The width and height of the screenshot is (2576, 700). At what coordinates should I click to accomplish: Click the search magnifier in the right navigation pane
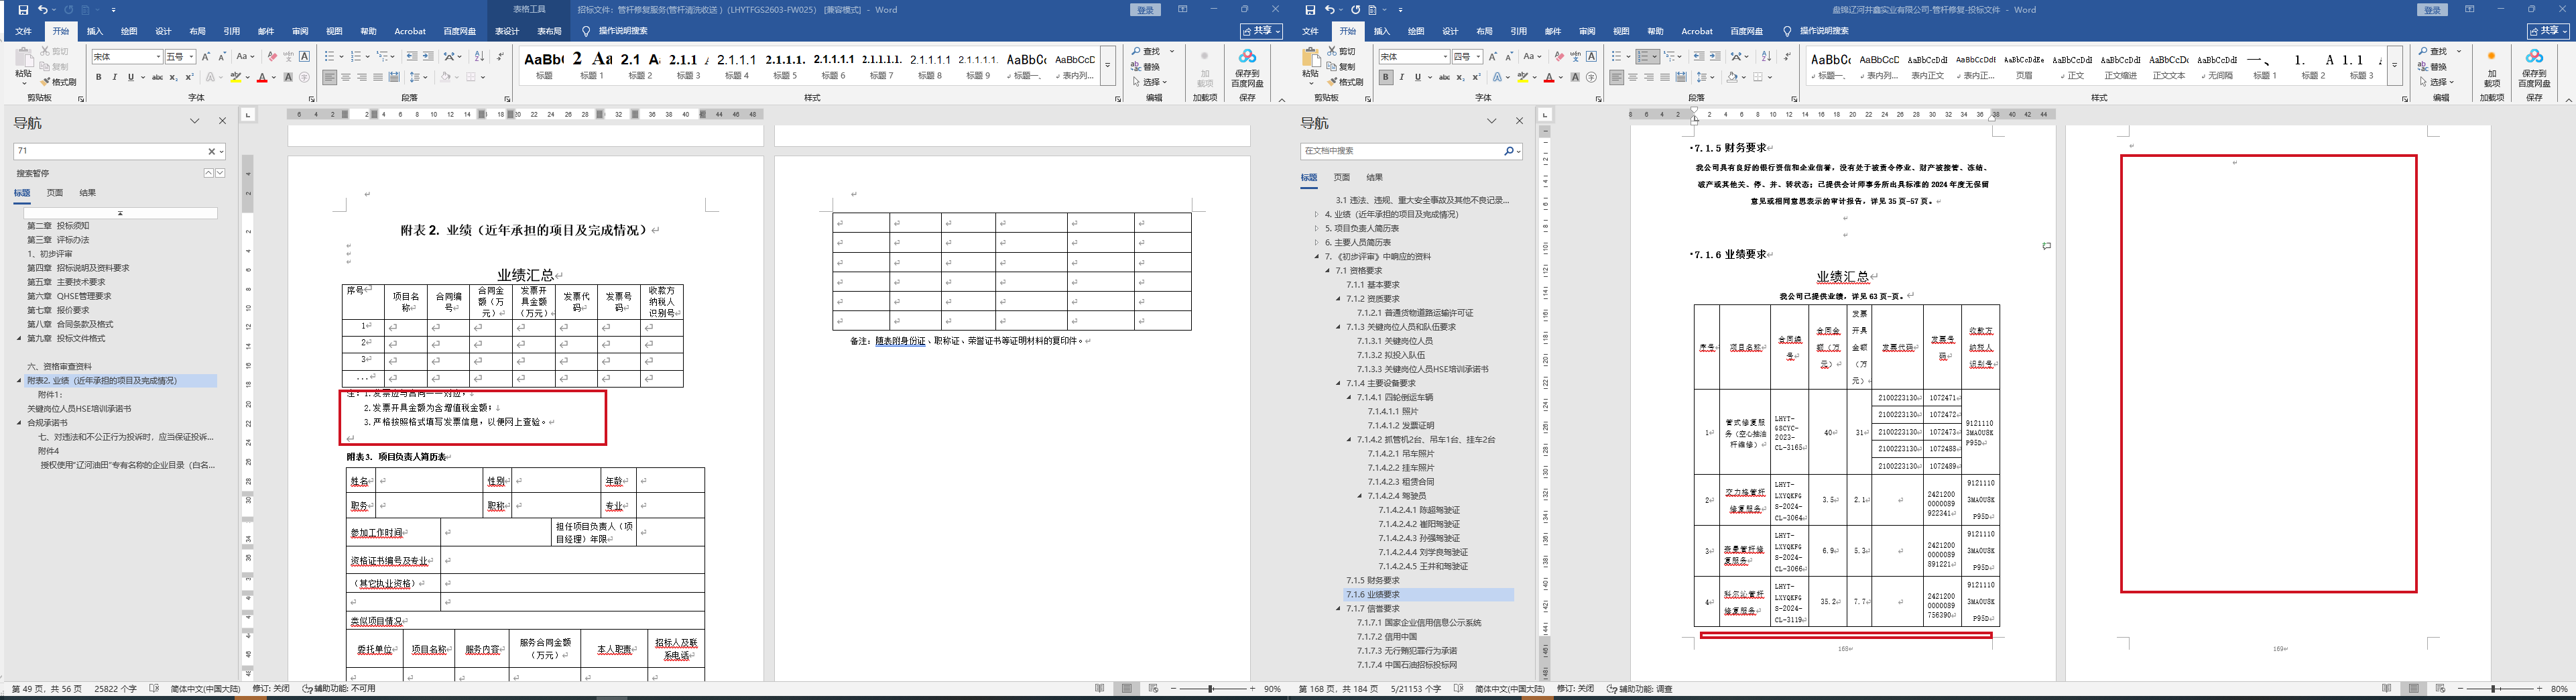click(x=1508, y=151)
